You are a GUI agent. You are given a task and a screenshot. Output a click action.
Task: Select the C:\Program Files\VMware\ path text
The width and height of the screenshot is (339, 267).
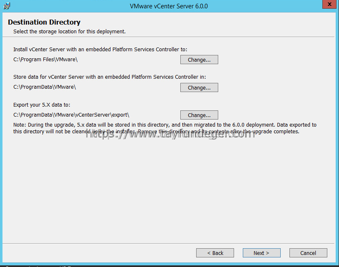[x=45, y=60]
